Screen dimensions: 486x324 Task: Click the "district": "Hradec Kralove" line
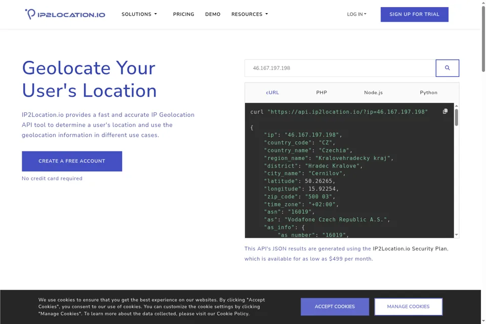[x=313, y=166]
